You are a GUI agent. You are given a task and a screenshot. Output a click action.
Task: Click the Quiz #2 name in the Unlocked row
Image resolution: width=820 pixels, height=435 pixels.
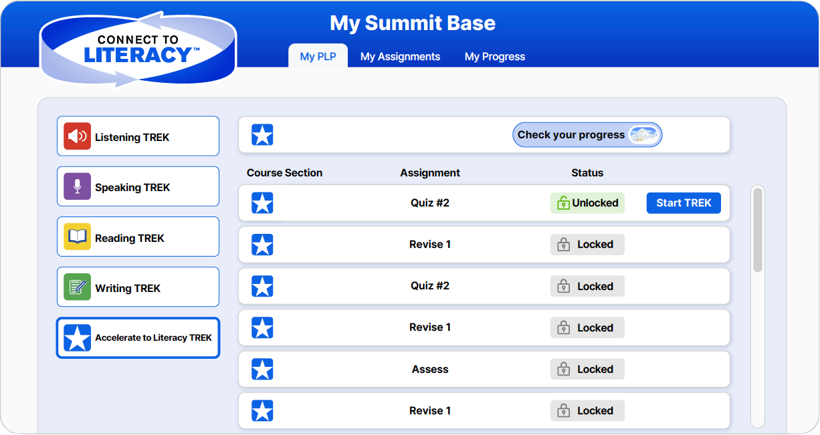[x=430, y=203]
